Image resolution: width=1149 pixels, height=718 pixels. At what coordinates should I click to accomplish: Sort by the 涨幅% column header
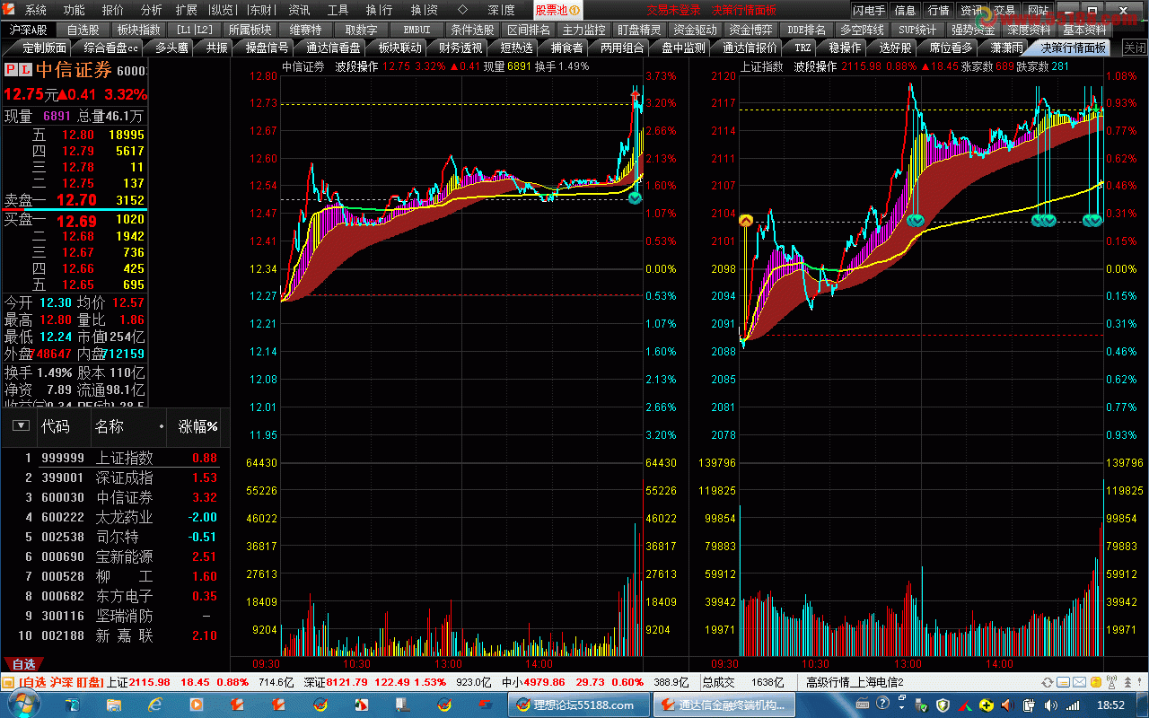click(x=198, y=426)
